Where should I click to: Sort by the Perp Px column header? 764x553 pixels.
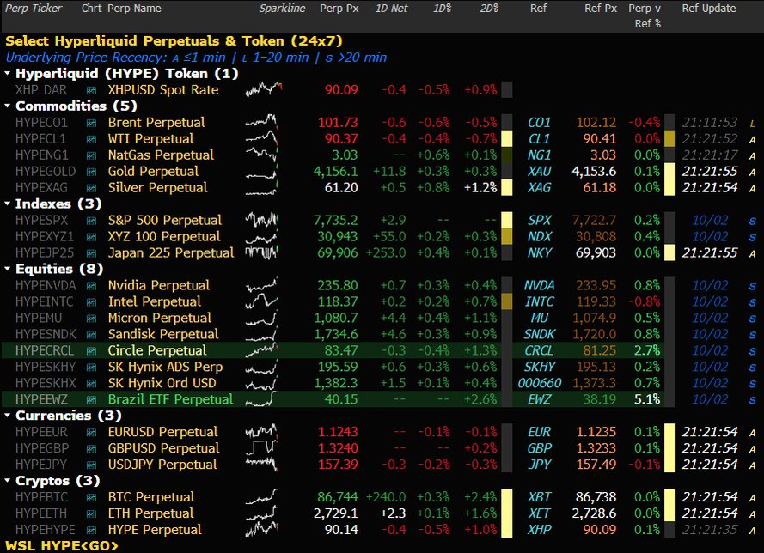click(339, 9)
